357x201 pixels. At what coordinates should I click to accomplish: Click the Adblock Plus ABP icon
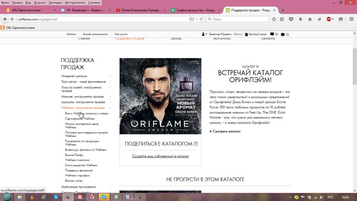point(329,19)
